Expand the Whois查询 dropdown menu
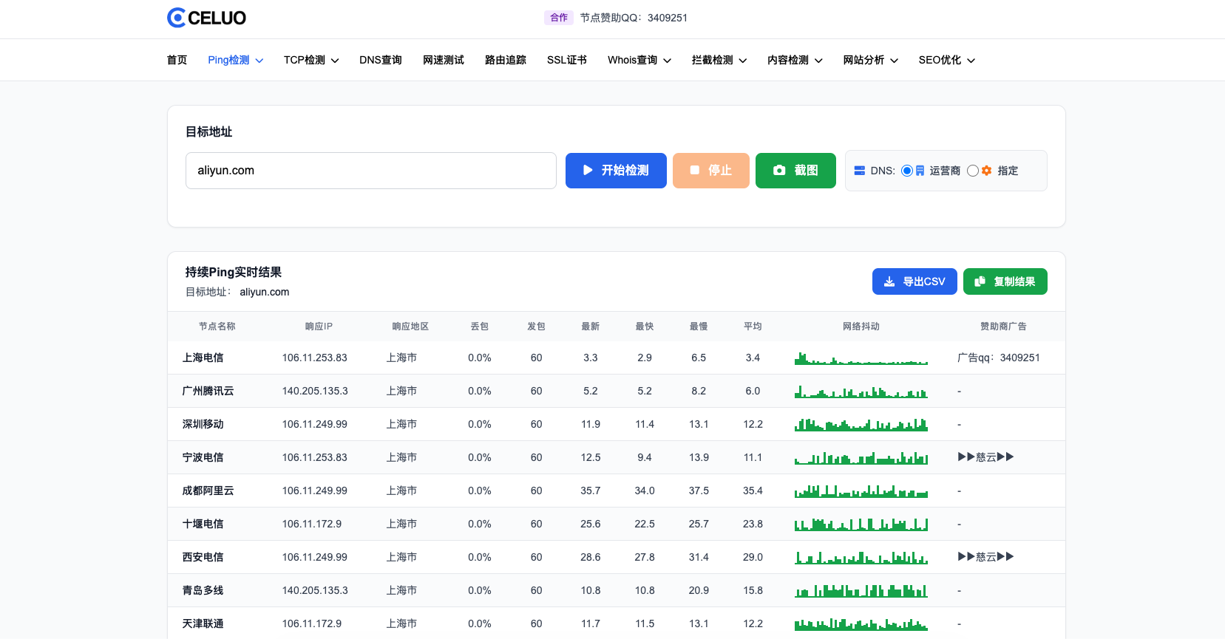 pos(639,60)
